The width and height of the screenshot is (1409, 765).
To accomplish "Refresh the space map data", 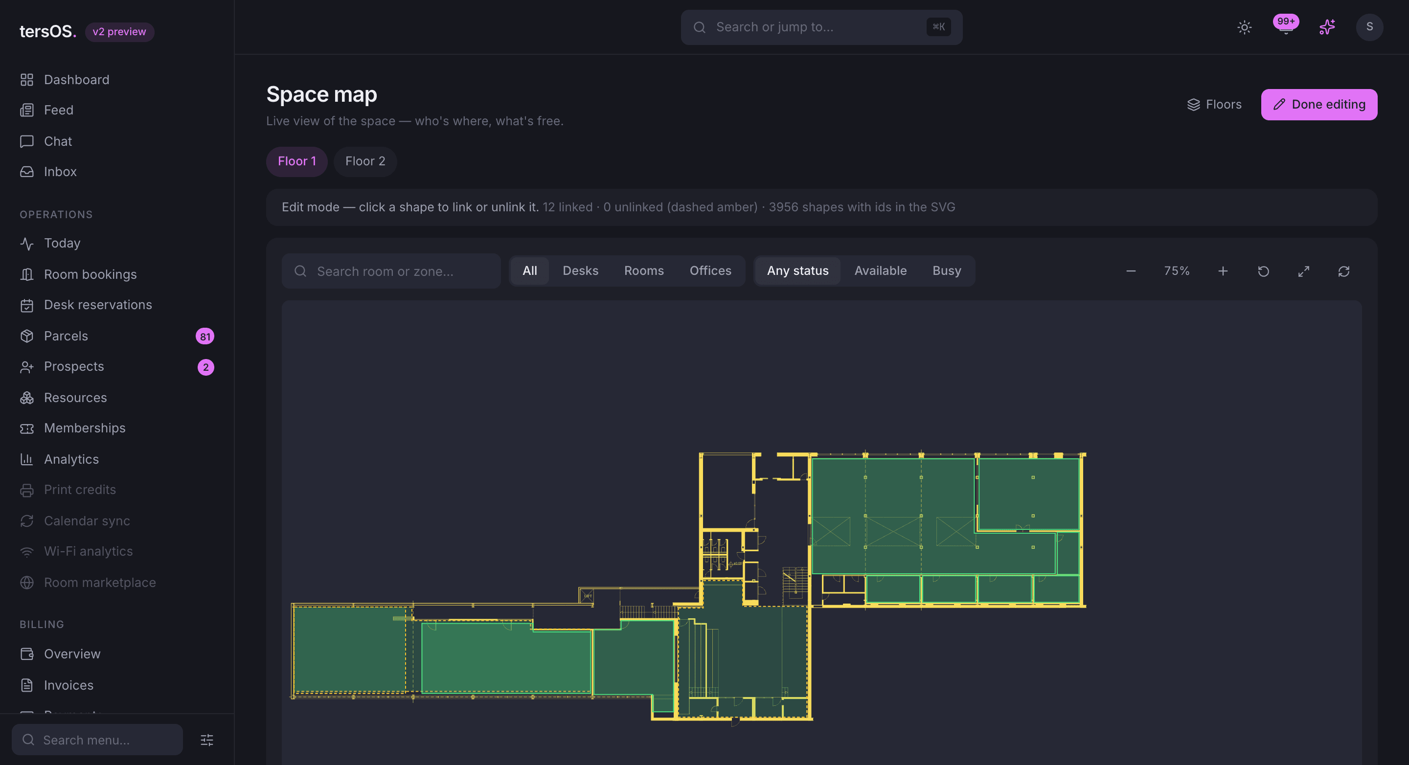I will tap(1344, 271).
